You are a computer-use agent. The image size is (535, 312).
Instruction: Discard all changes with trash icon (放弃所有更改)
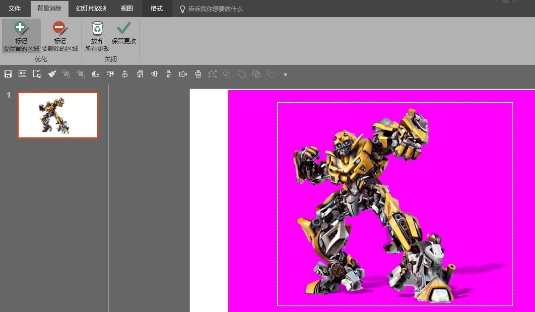click(x=97, y=36)
